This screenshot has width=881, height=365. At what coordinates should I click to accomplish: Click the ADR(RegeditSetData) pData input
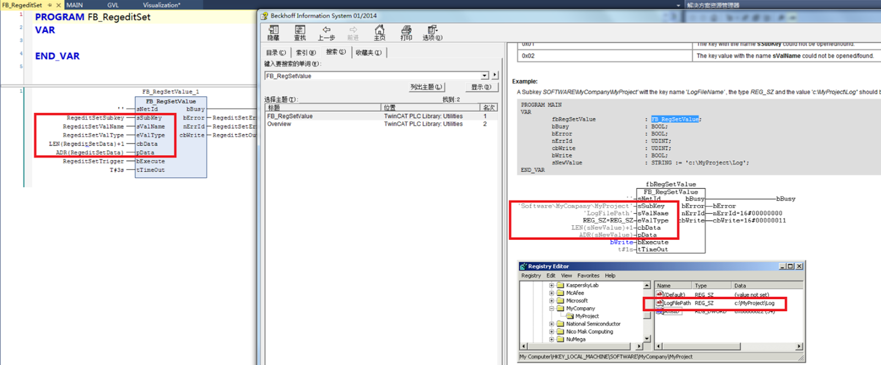(90, 153)
